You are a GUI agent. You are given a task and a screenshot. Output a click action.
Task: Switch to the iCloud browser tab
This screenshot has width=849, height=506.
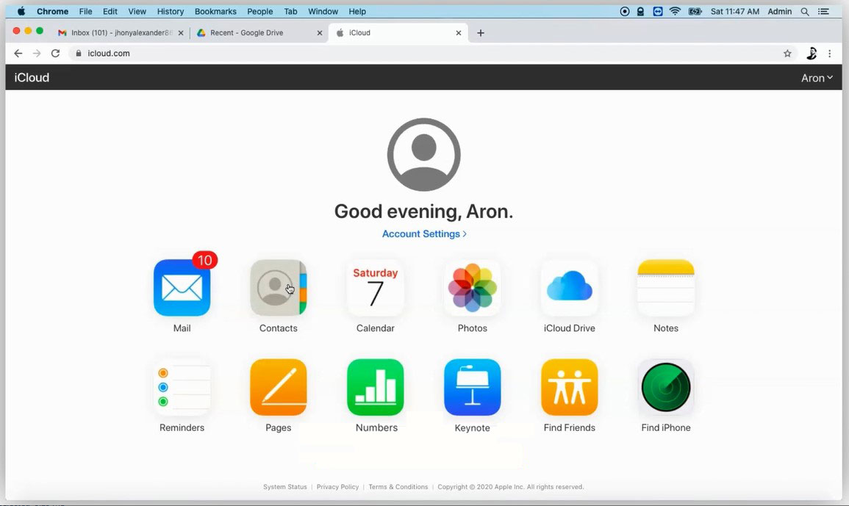397,32
